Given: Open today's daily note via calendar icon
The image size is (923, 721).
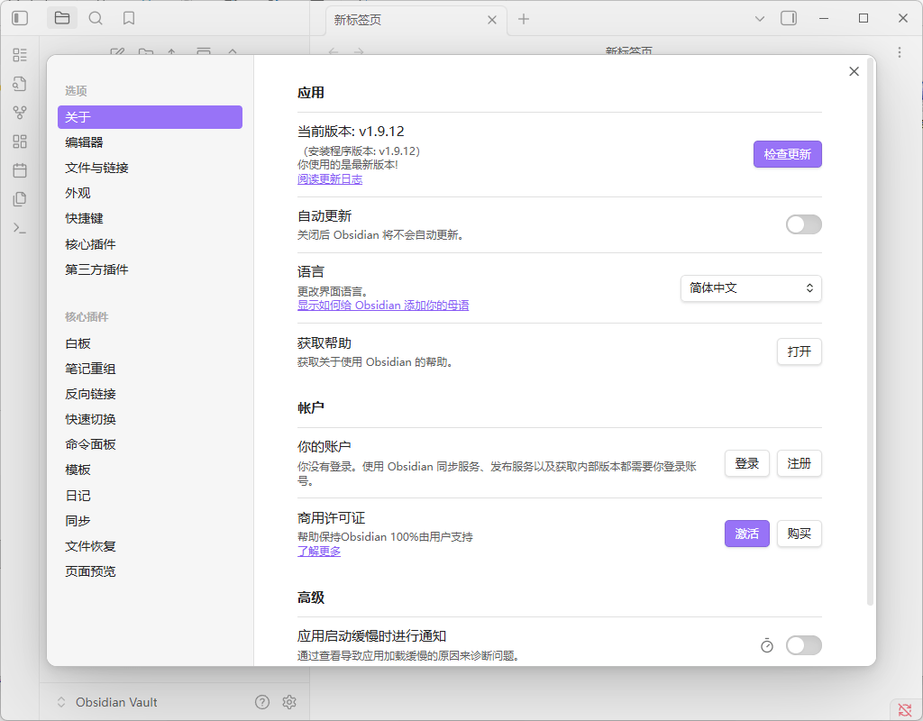Looking at the screenshot, I should tap(20, 169).
